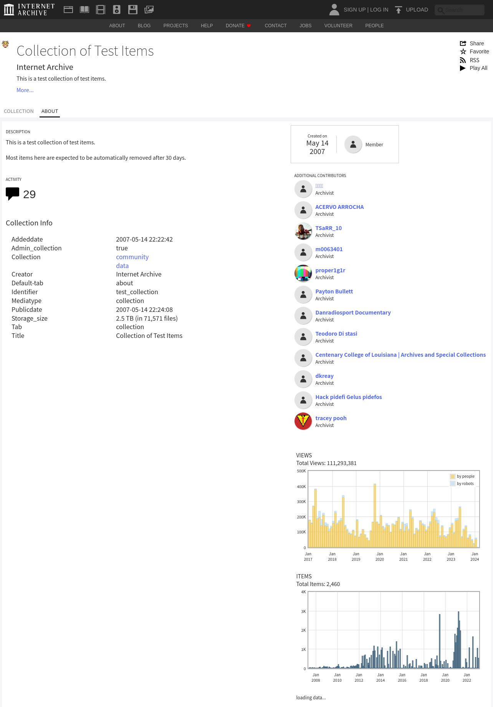Open the VOLUNTEER menu item
The width and height of the screenshot is (493, 707).
(338, 26)
